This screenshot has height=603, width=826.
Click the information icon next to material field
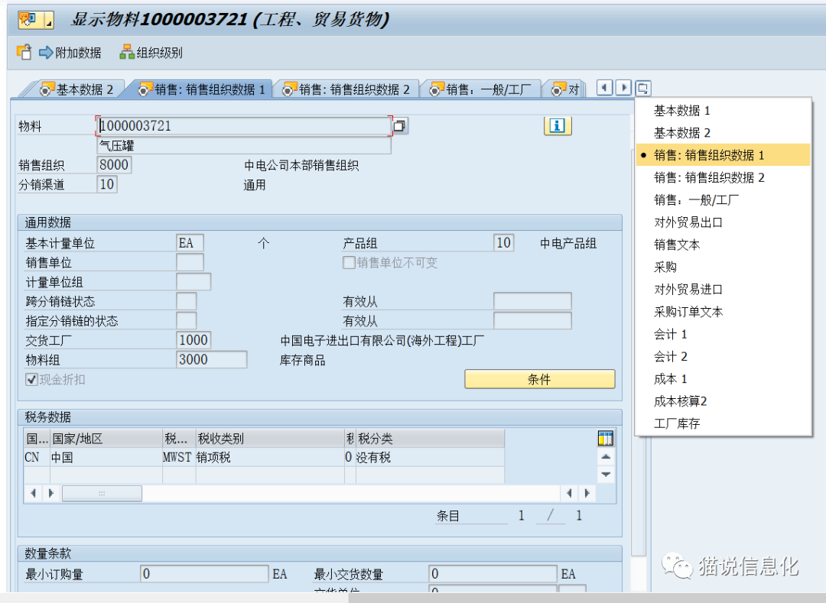[x=558, y=126]
